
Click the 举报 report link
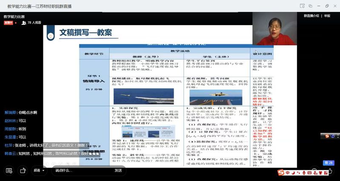point(327,16)
